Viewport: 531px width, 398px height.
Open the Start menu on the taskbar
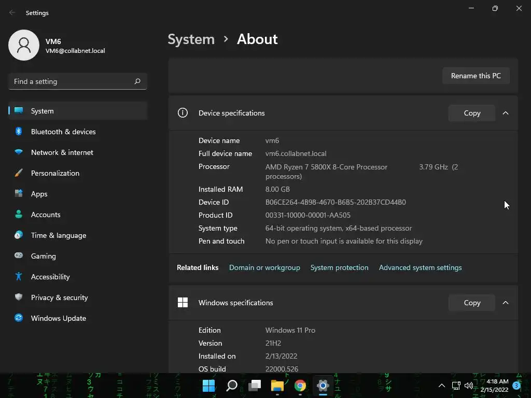pyautogui.click(x=208, y=386)
